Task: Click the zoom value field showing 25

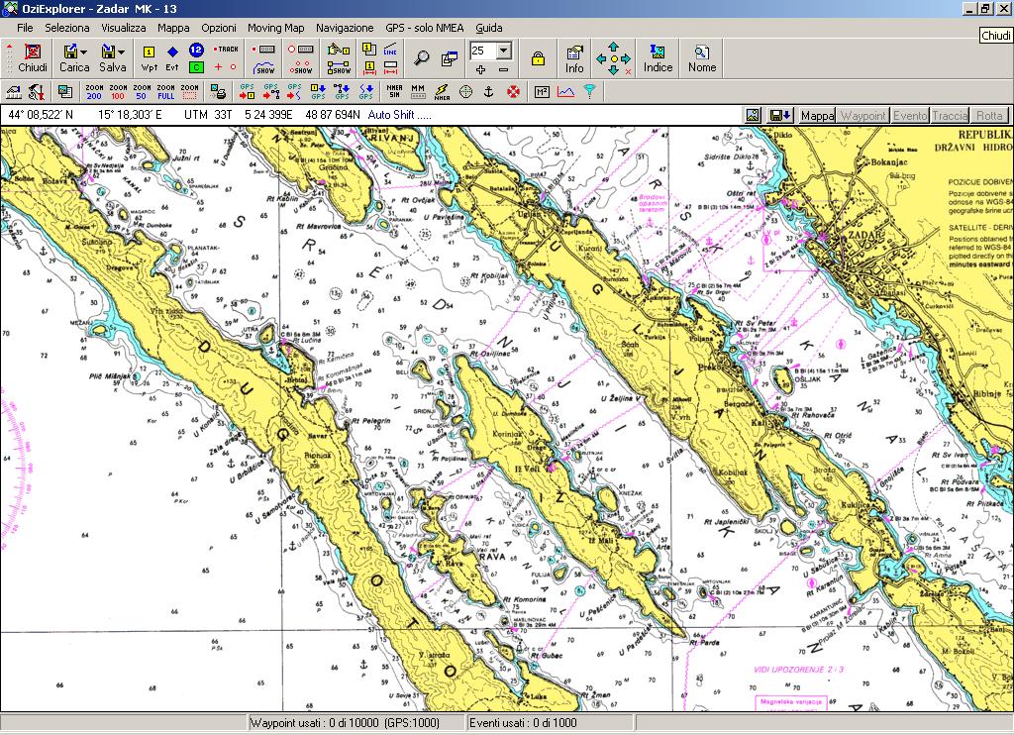Action: 483,51
